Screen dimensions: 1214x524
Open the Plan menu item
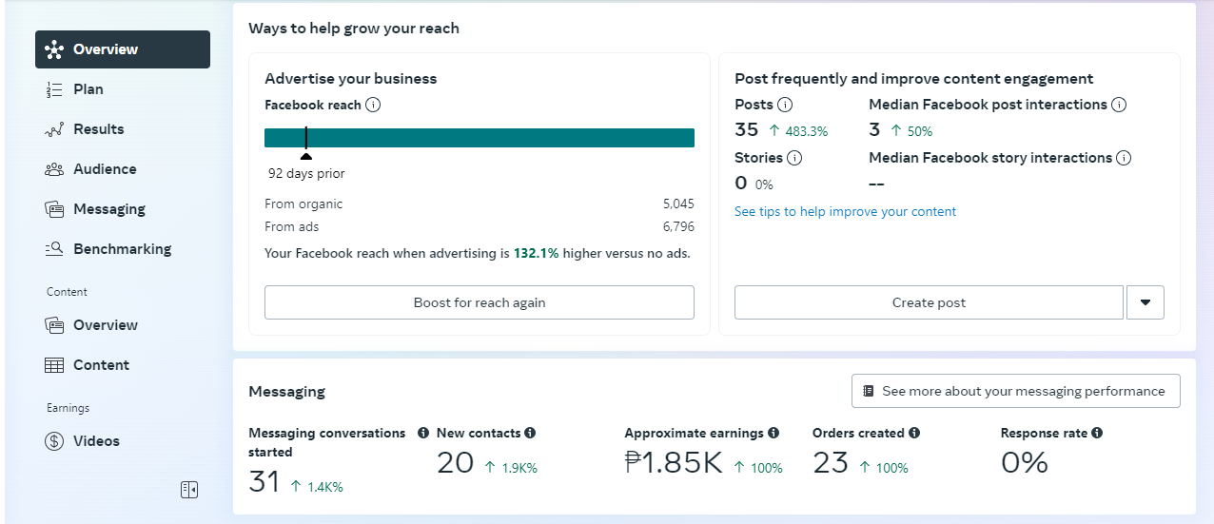88,89
